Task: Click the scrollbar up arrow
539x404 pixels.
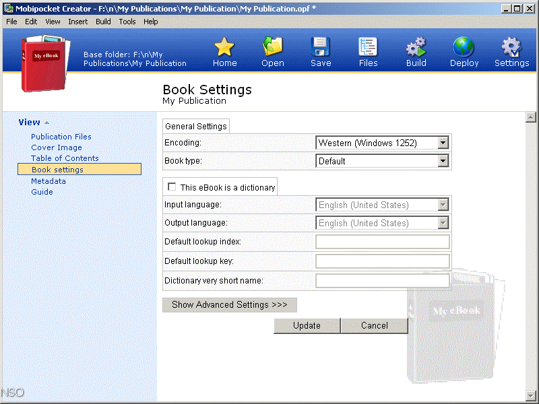Action: click(531, 117)
